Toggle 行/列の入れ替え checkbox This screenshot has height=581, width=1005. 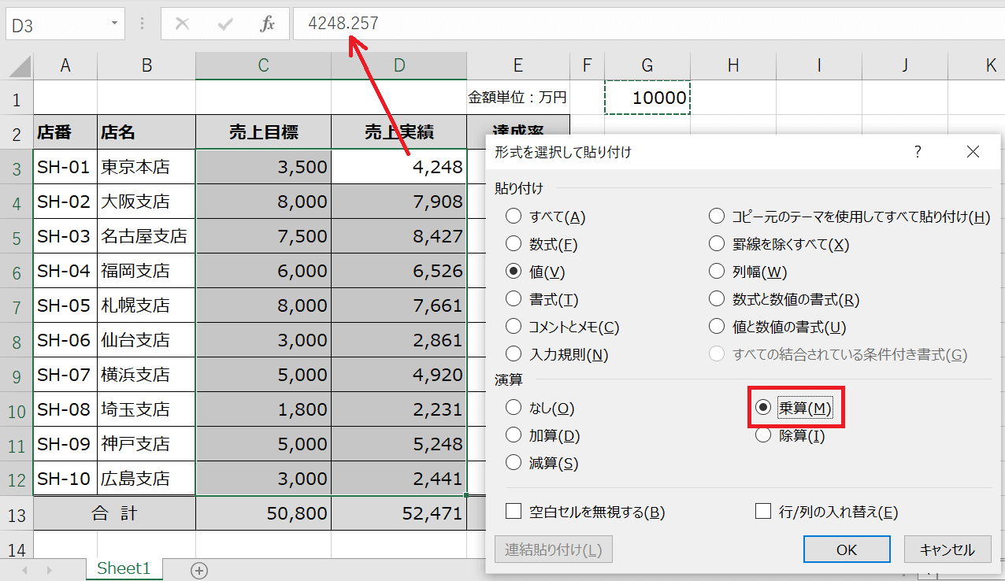762,513
